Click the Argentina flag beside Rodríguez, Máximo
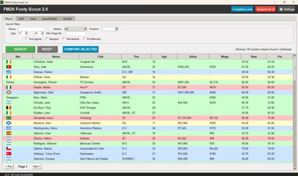Image resolution: width=298 pixels, height=176 pixels. pyautogui.click(x=9, y=143)
